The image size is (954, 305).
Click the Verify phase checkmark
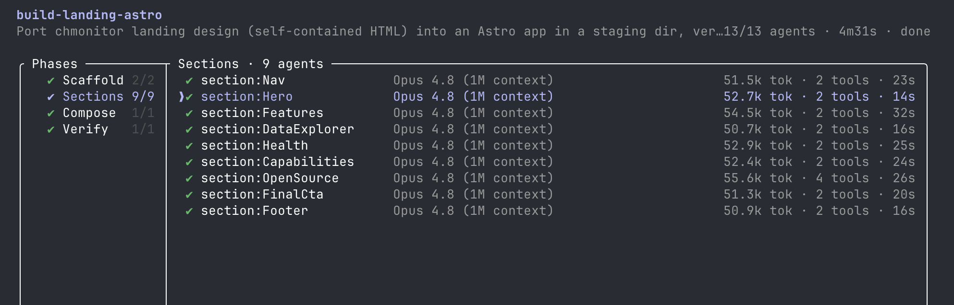[51, 129]
